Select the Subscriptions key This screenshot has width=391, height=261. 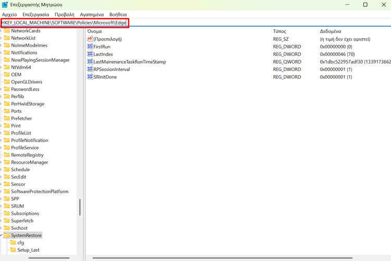coord(25,213)
